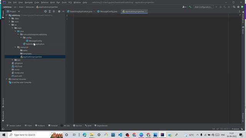This screenshot has height=138, width=246.
Task: Open the Build tool window
Action: click(x=88, y=126)
